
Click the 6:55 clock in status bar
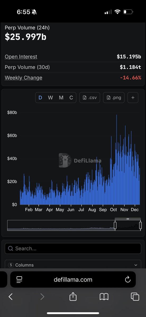pos(24,12)
